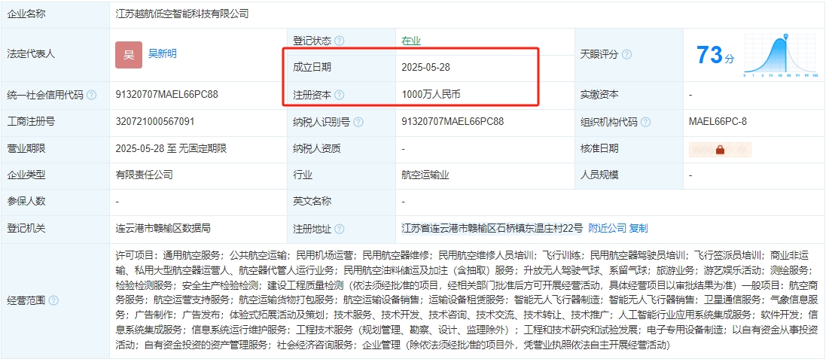Click the lock icon in 核准日期 row

pyautogui.click(x=720, y=150)
